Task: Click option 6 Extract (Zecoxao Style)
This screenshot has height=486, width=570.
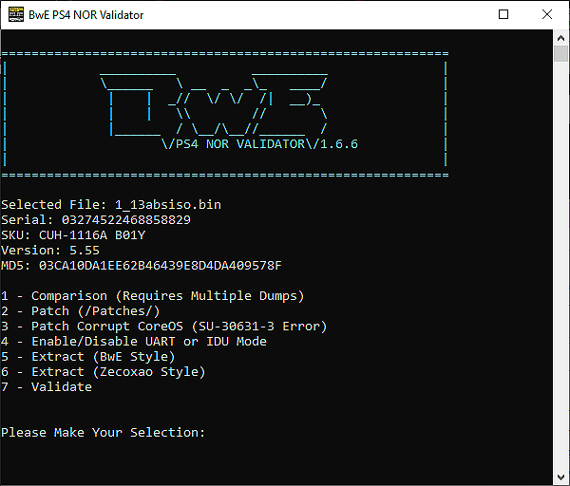Action: 104,372
